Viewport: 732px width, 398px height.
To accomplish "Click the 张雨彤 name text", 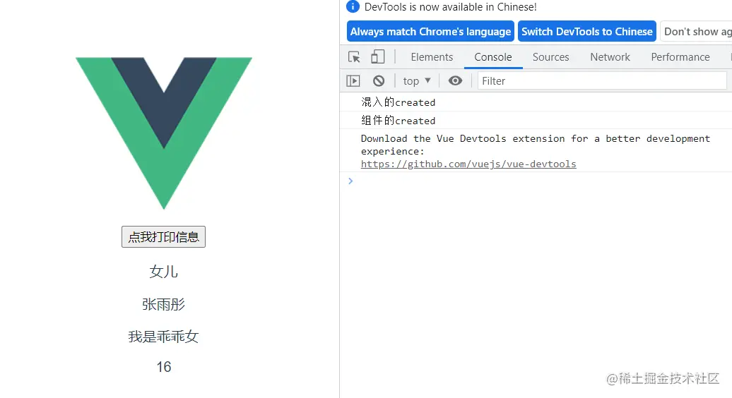I will click(x=163, y=304).
